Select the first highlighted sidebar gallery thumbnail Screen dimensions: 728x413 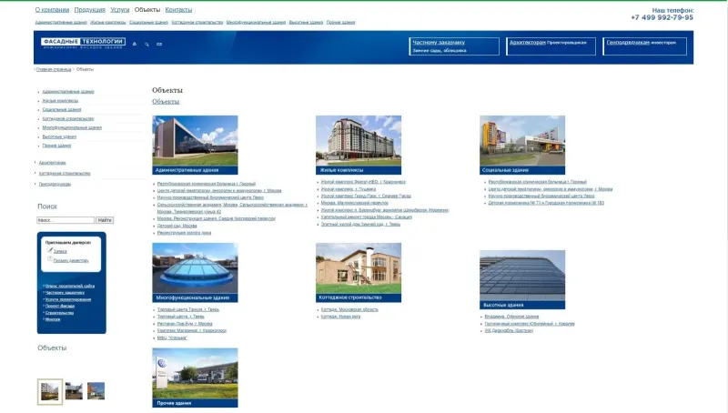click(x=50, y=392)
